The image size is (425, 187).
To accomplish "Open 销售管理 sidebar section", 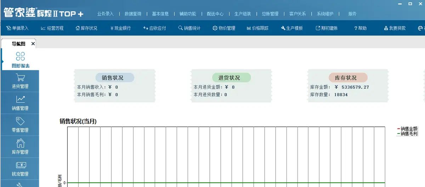I will (20, 103).
